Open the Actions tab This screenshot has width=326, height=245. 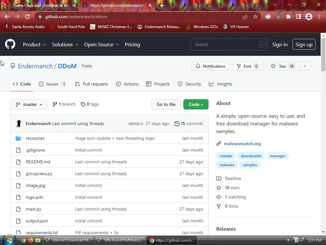pyautogui.click(x=127, y=84)
